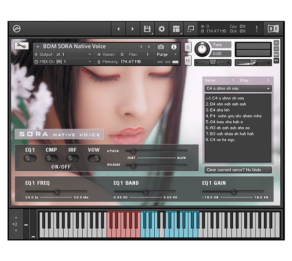The image size is (292, 261).
Task: Select next instrument arrow in header
Action: click(x=149, y=47)
